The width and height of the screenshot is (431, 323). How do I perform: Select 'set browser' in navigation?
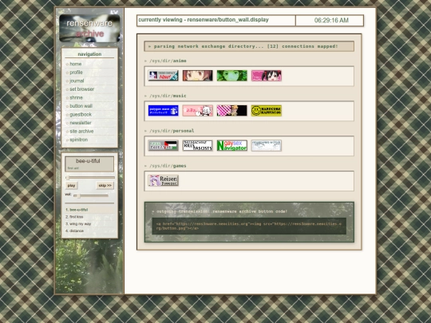pyautogui.click(x=81, y=89)
